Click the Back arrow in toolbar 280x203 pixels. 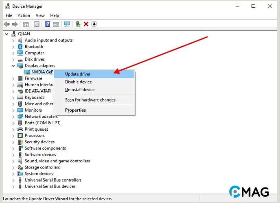tap(7, 24)
